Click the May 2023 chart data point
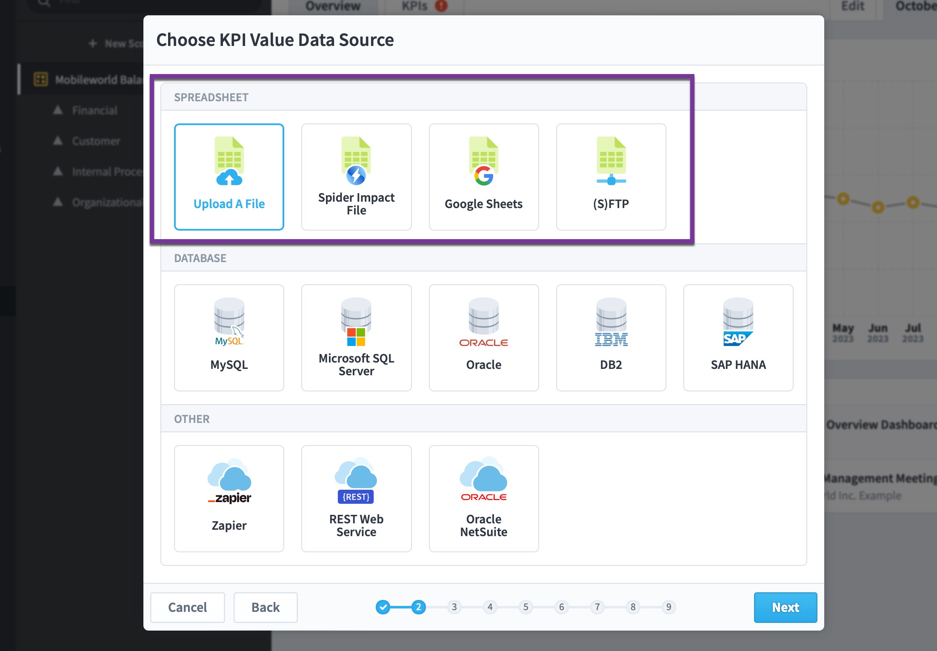This screenshot has height=651, width=937. 843,199
